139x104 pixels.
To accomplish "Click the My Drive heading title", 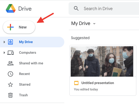I will pyautogui.click(x=81, y=23).
